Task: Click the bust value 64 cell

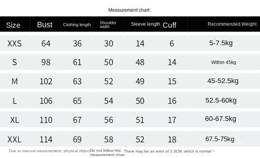Action: [x=46, y=43]
